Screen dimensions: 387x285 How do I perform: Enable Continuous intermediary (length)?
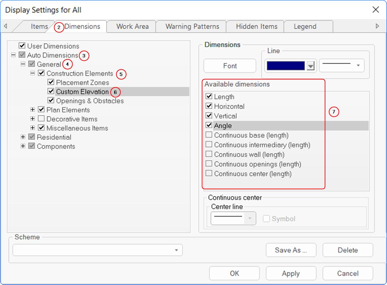pos(209,144)
